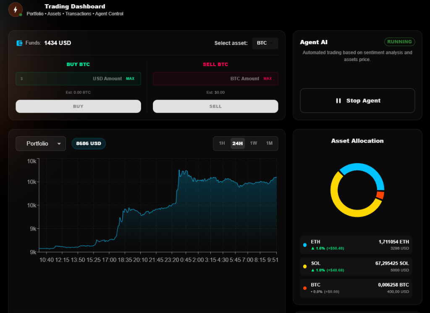Switch chart to 1H range

(222, 143)
